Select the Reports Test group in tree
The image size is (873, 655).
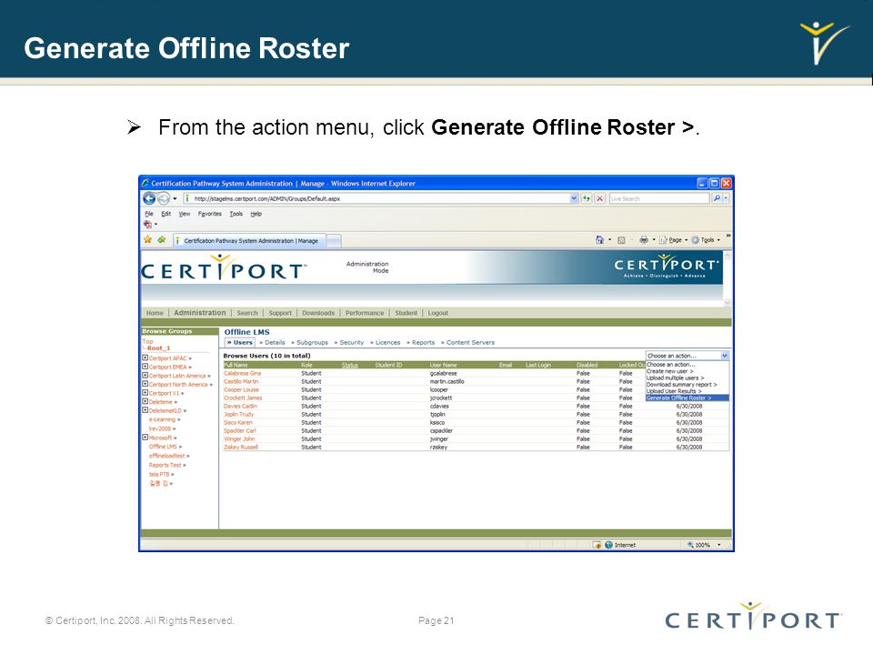point(165,465)
